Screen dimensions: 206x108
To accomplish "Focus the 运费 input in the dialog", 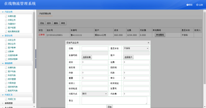I will (136, 62).
